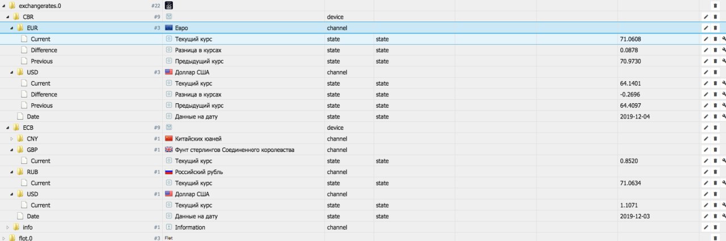Screen dimensions: 726x241
Task: Edit the date state 2019-12-04
Action: tap(706, 116)
